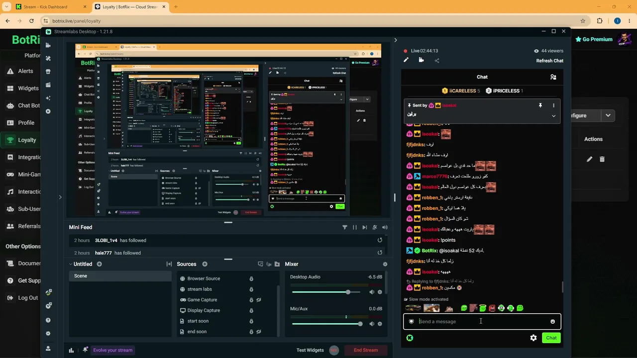Open Mic/Aux source settings gear
637x358 pixels.
(x=380, y=324)
